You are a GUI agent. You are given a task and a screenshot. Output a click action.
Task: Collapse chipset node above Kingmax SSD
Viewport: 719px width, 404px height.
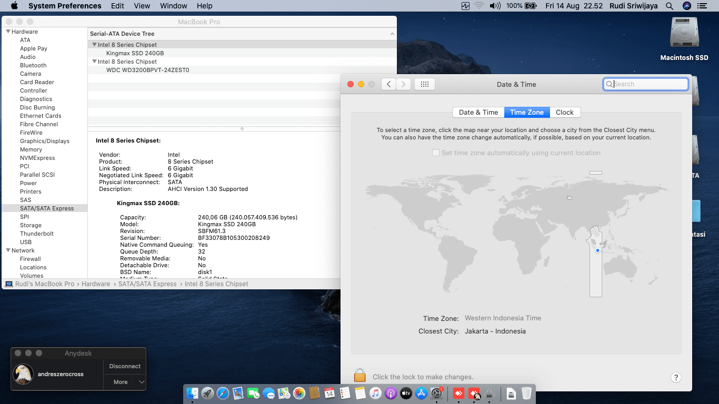pyautogui.click(x=94, y=45)
